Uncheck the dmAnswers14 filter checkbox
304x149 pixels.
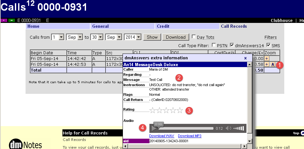232,45
